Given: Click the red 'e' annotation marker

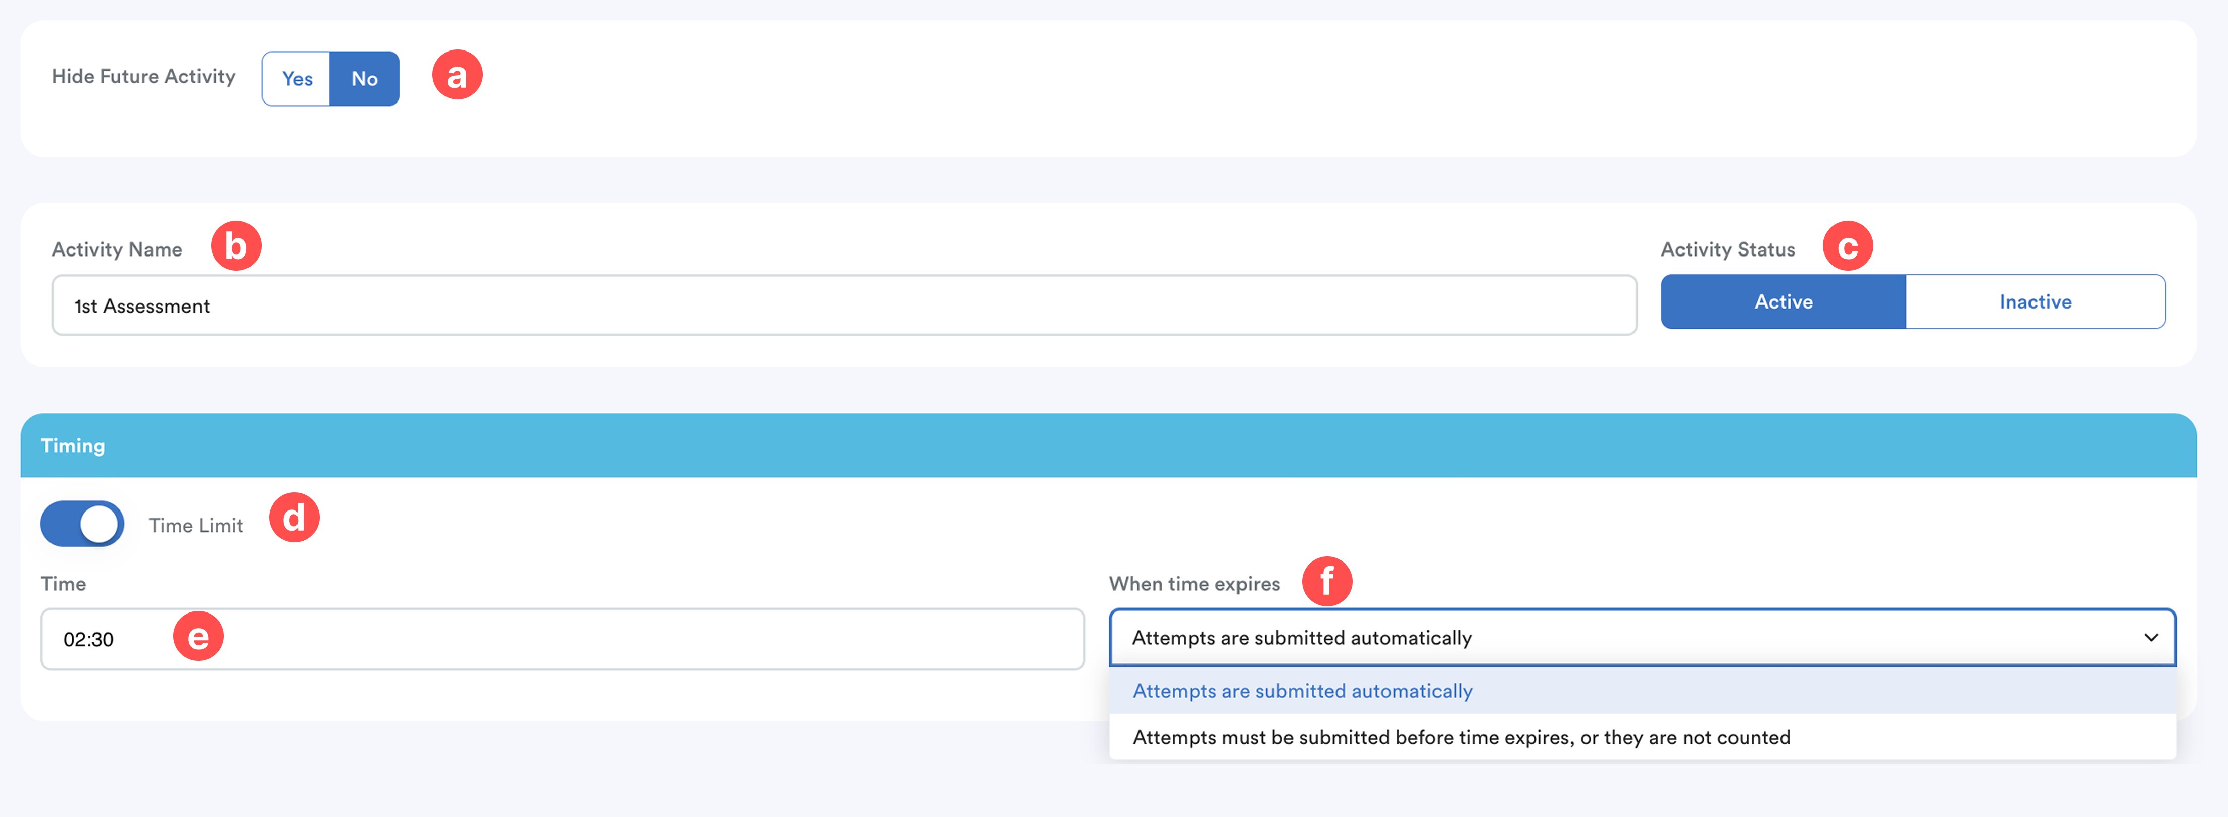Looking at the screenshot, I should coord(198,636).
